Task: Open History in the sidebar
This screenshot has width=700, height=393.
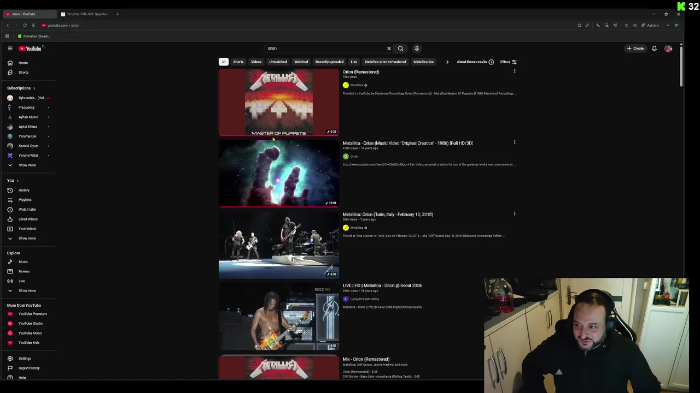Action: (28, 190)
